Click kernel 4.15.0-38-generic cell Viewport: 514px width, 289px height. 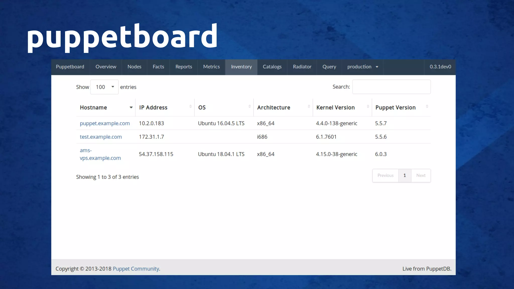point(337,154)
